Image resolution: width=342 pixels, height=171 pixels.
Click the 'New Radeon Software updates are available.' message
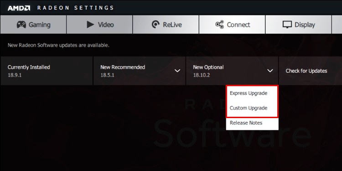point(58,45)
